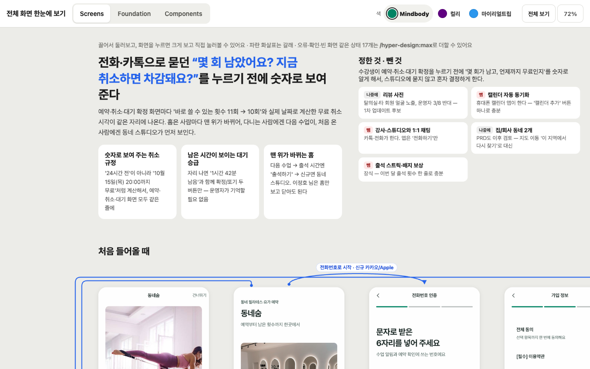Click the pilates photo on 동네숨 onboarding screen
Screen dimensions: 590x369
(154, 337)
